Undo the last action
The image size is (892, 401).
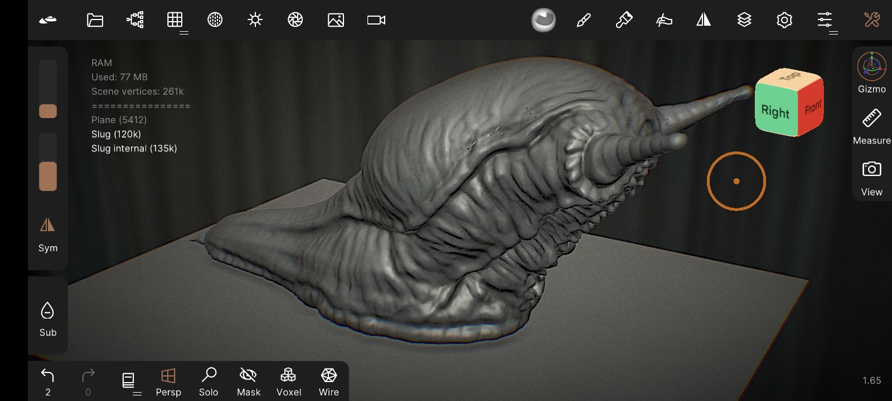tap(48, 382)
